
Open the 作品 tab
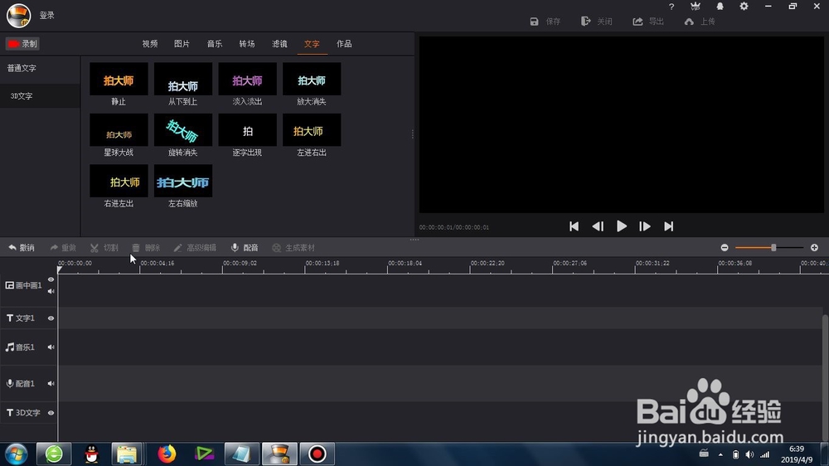[x=344, y=44]
